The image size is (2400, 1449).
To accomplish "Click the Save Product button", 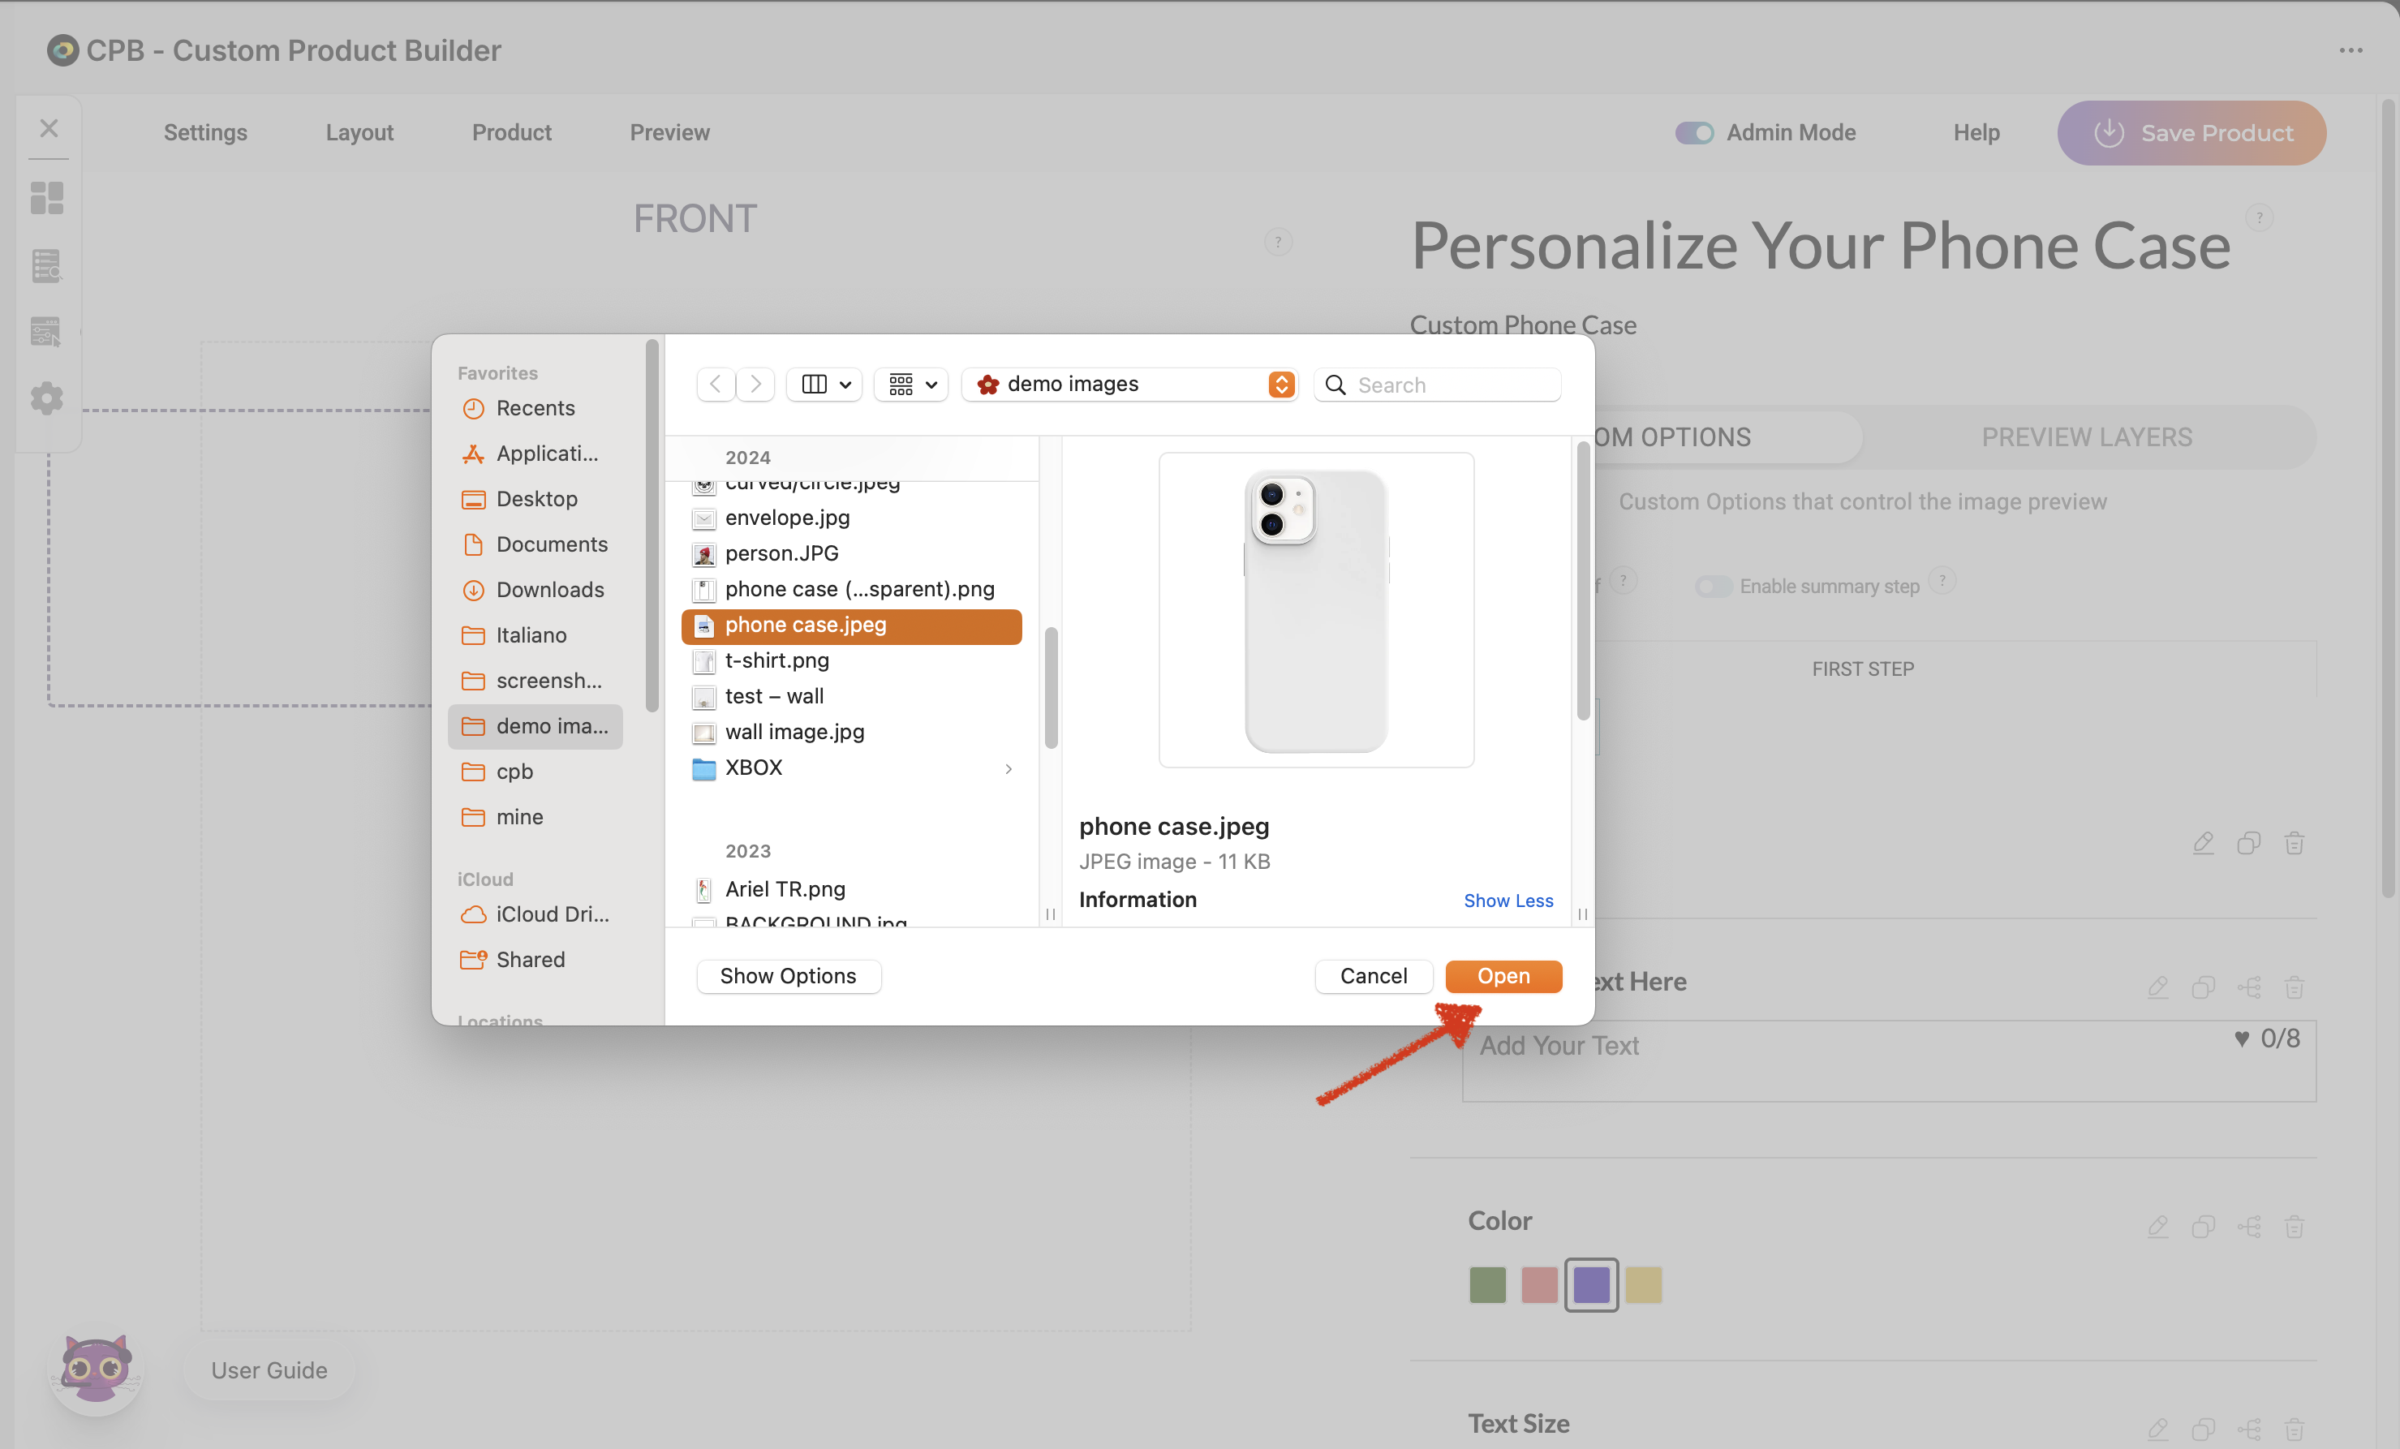I will coord(2191,132).
